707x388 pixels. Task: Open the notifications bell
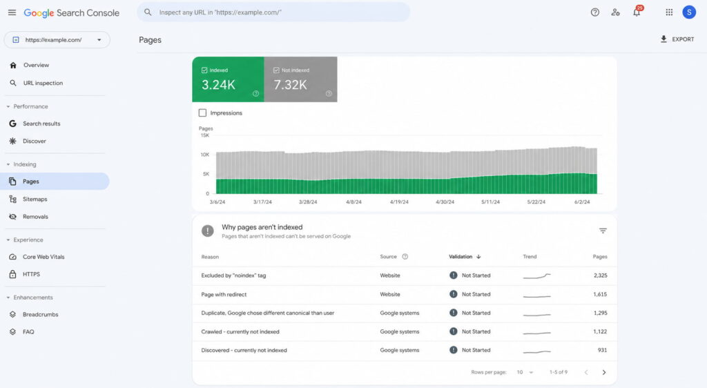click(x=637, y=12)
